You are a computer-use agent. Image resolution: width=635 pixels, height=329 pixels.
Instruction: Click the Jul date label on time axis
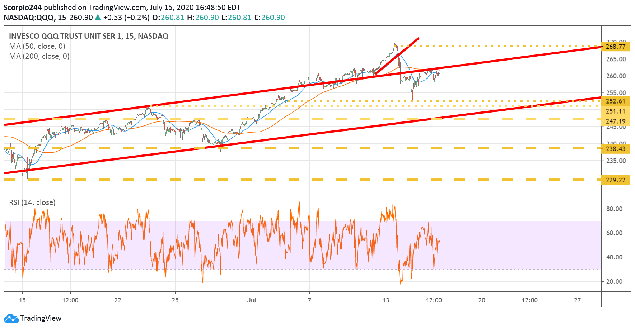(252, 300)
